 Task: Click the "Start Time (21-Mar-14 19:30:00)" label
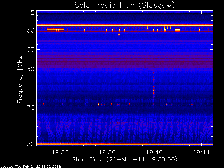coord(125,159)
